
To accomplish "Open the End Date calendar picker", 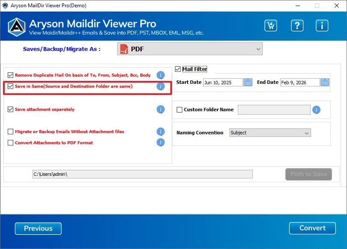I will pos(325,83).
